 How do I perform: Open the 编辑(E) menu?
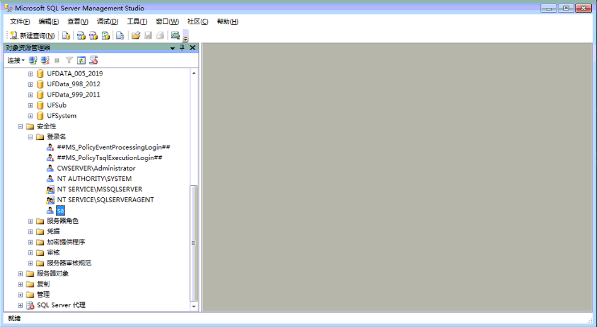(49, 22)
